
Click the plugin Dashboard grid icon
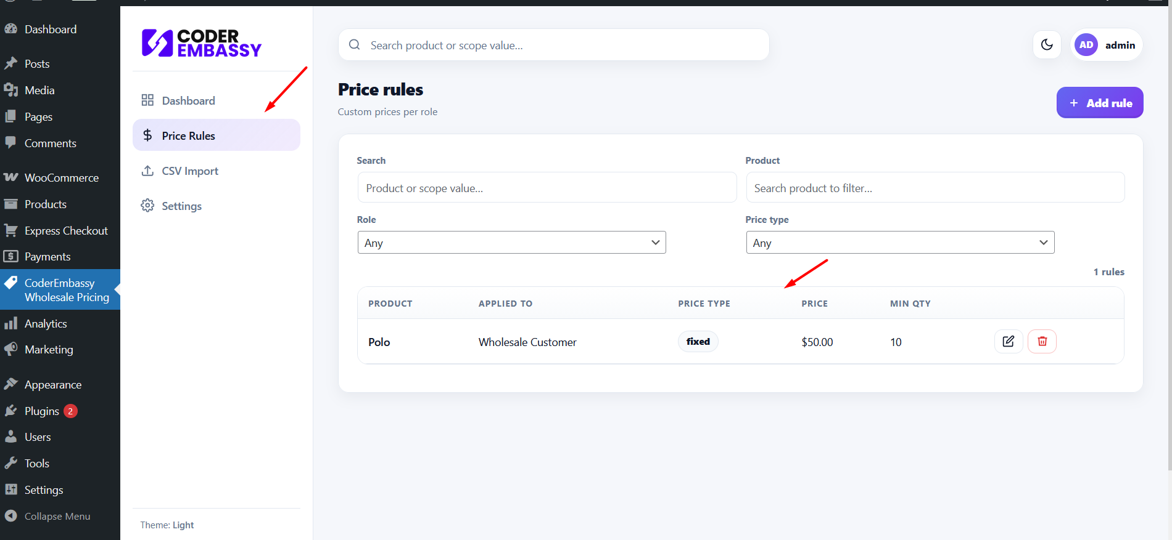[147, 100]
